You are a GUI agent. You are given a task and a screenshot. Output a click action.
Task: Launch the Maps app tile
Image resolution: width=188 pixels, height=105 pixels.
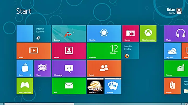[x=42, y=68]
